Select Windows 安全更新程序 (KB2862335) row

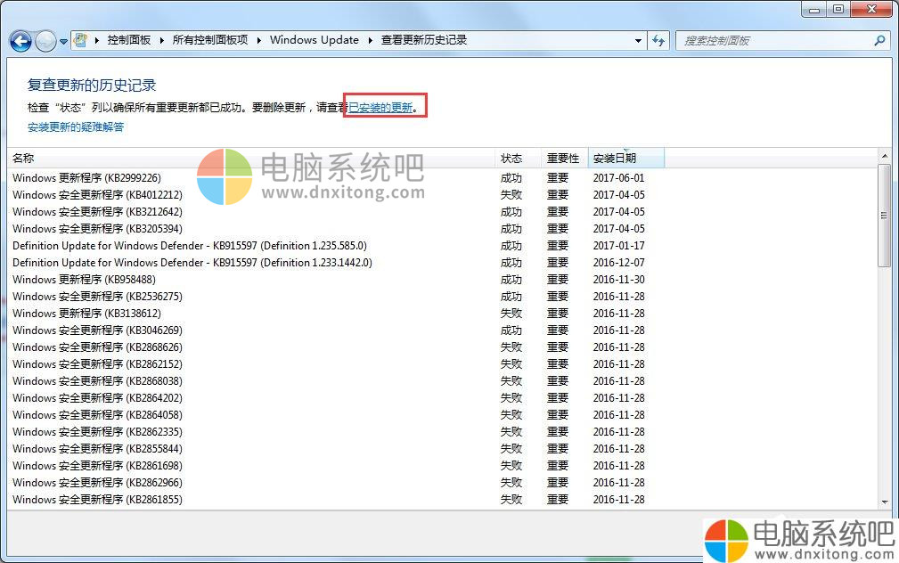pos(441,432)
